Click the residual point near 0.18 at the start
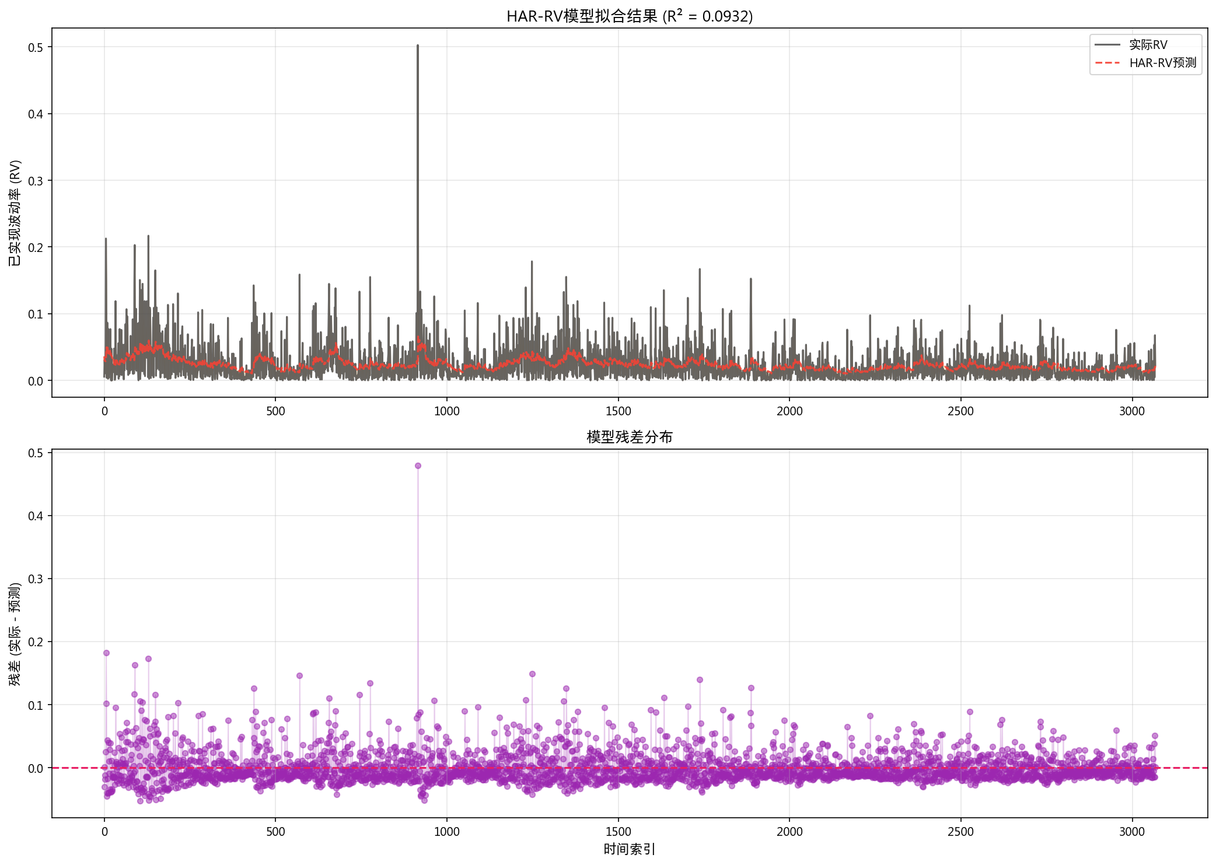Image resolution: width=1216 pixels, height=865 pixels. point(106,653)
